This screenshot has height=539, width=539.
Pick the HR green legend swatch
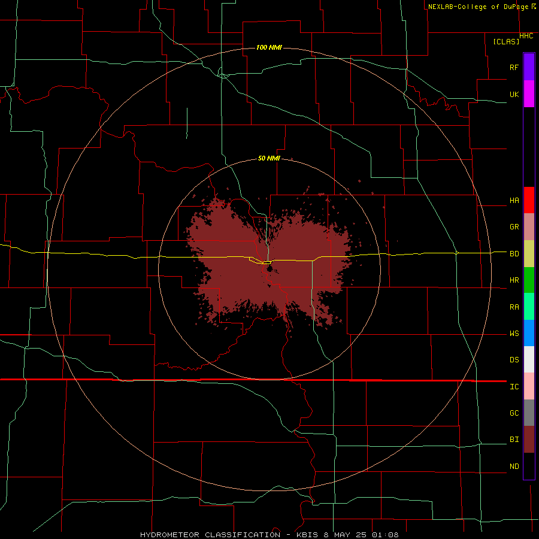click(x=529, y=280)
